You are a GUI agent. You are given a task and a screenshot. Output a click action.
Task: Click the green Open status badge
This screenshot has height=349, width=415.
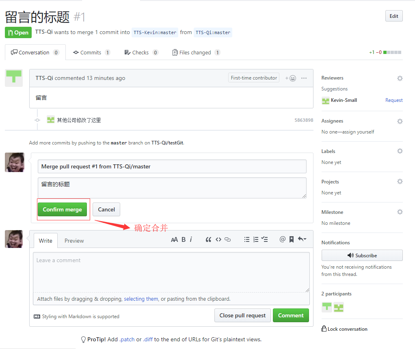18,32
